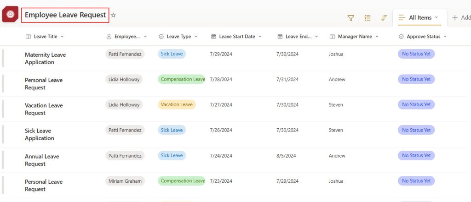Open the Leave Start Date column dropdown

click(260, 37)
